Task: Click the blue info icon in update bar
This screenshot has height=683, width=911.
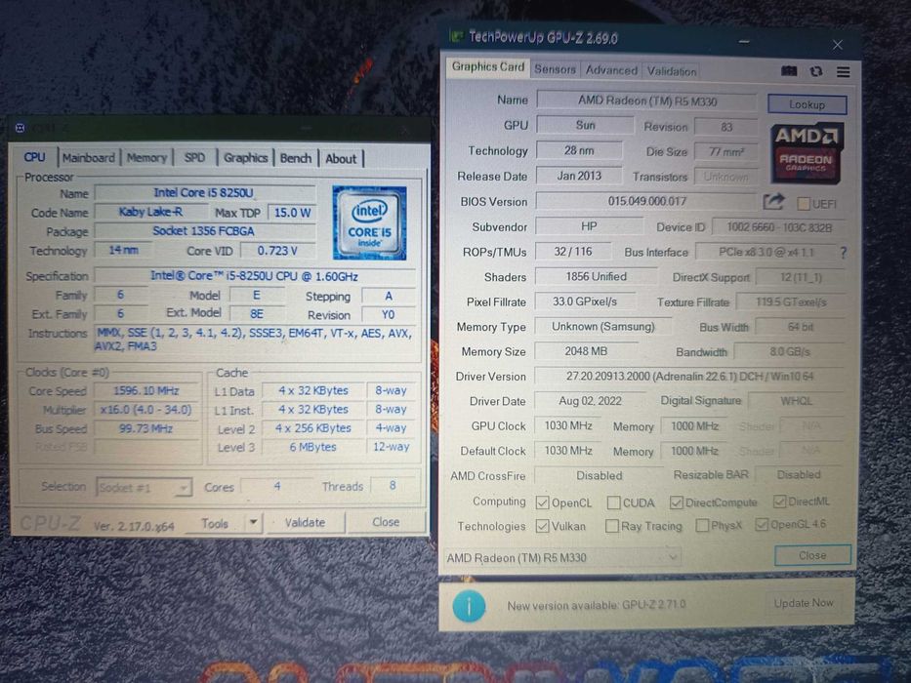Action: 469,606
